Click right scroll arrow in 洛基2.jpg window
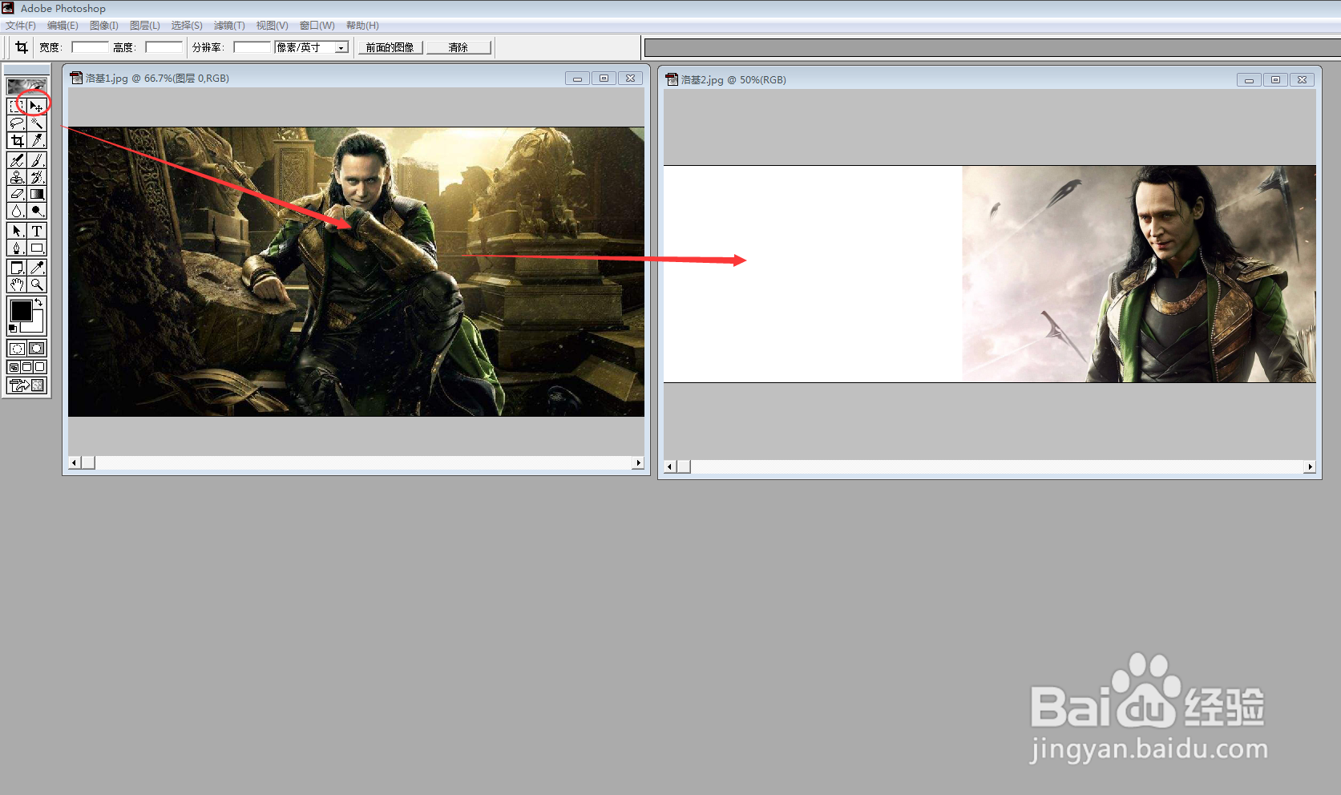Viewport: 1341px width, 795px height. tap(1310, 466)
